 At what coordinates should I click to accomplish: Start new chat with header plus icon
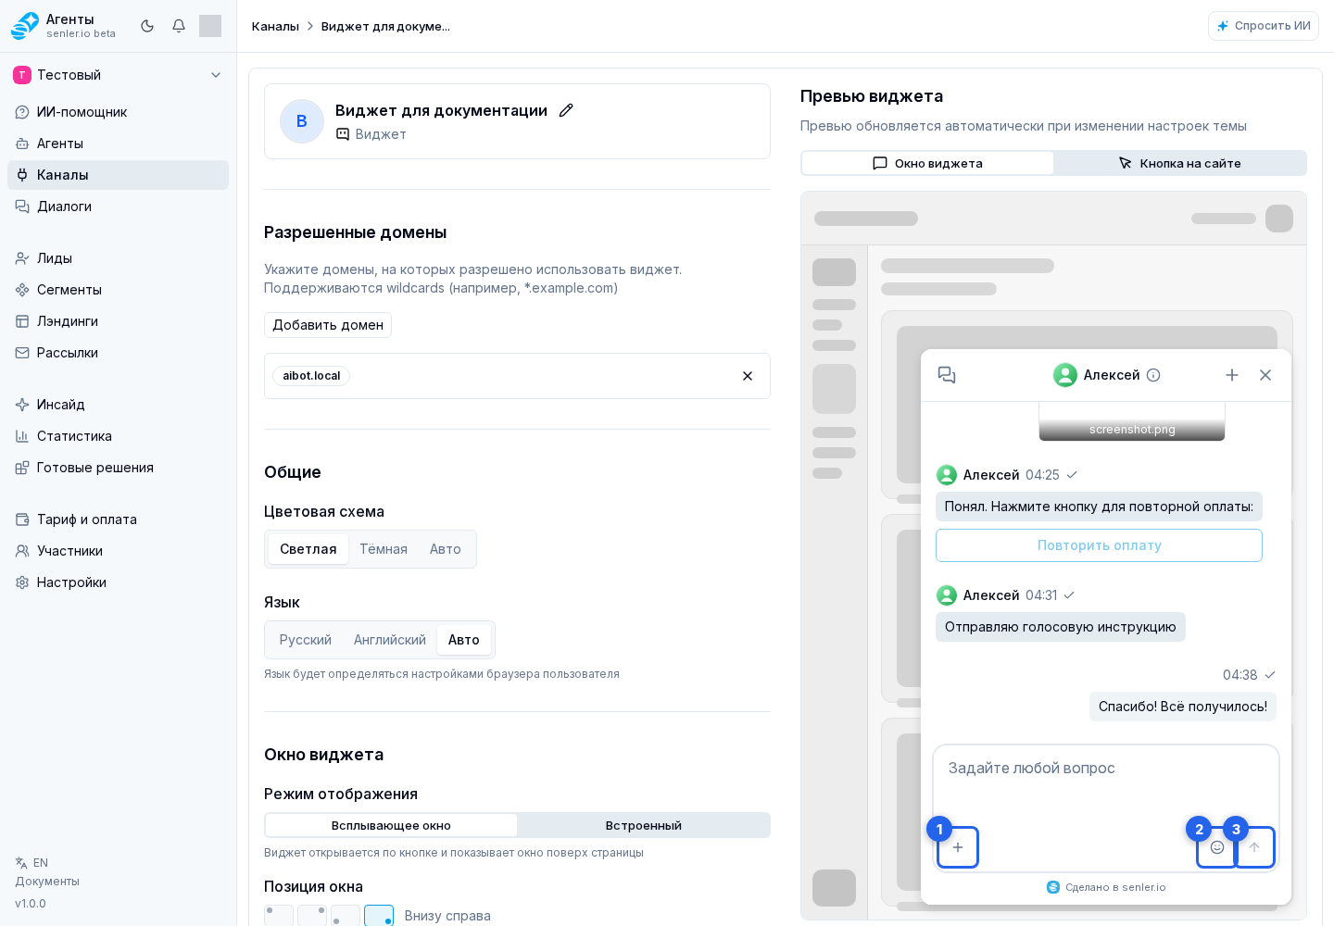1232,375
